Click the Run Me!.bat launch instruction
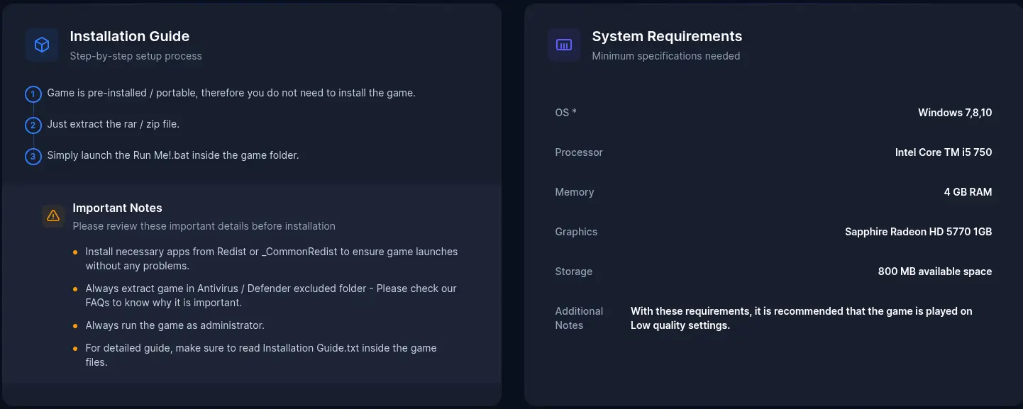The width and height of the screenshot is (1023, 409). tap(173, 155)
